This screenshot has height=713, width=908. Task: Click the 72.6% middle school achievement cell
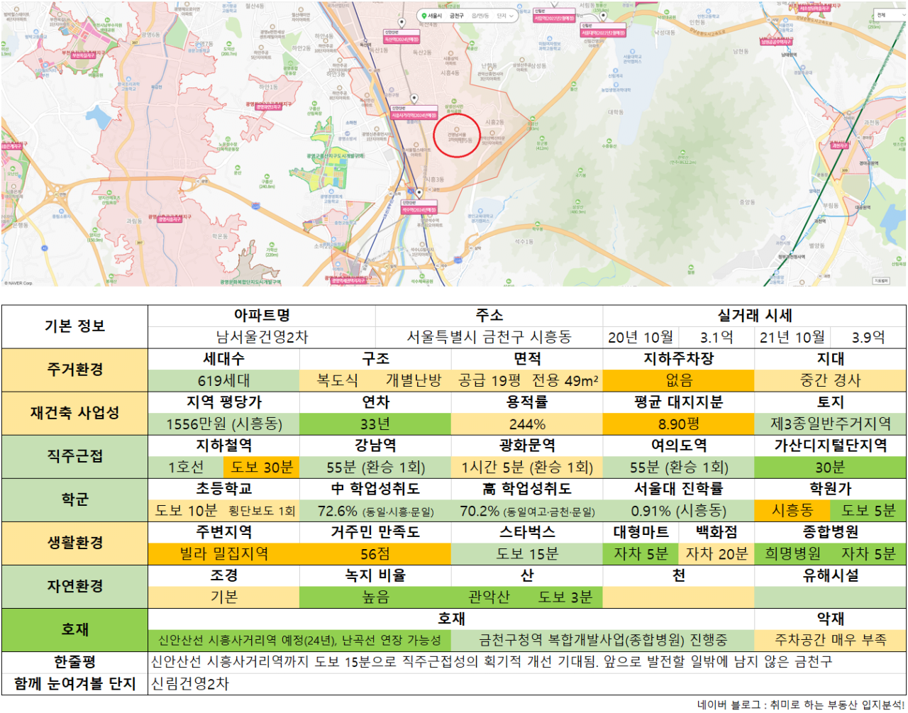tap(375, 510)
